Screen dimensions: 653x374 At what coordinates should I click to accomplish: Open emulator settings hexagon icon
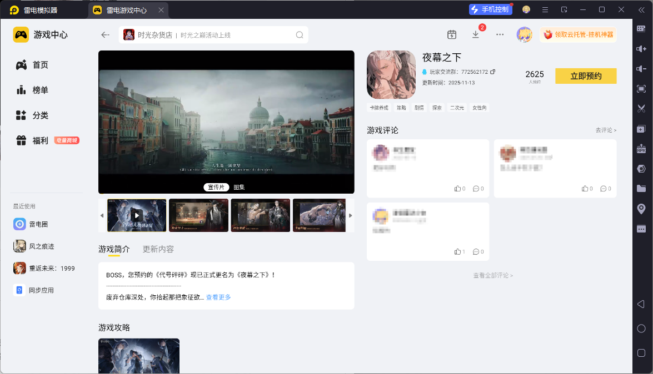click(642, 168)
